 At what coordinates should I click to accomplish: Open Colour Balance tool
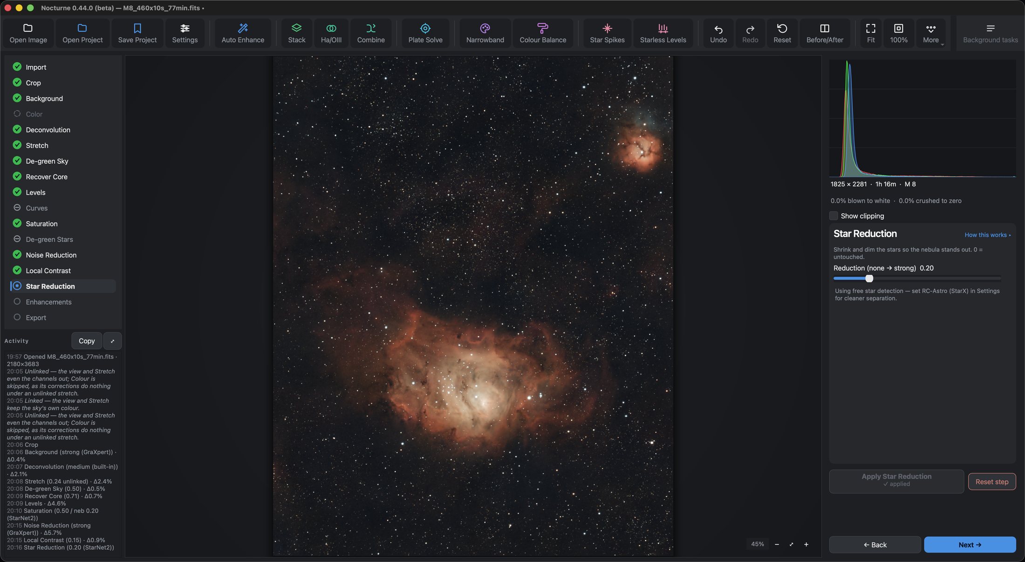[543, 33]
